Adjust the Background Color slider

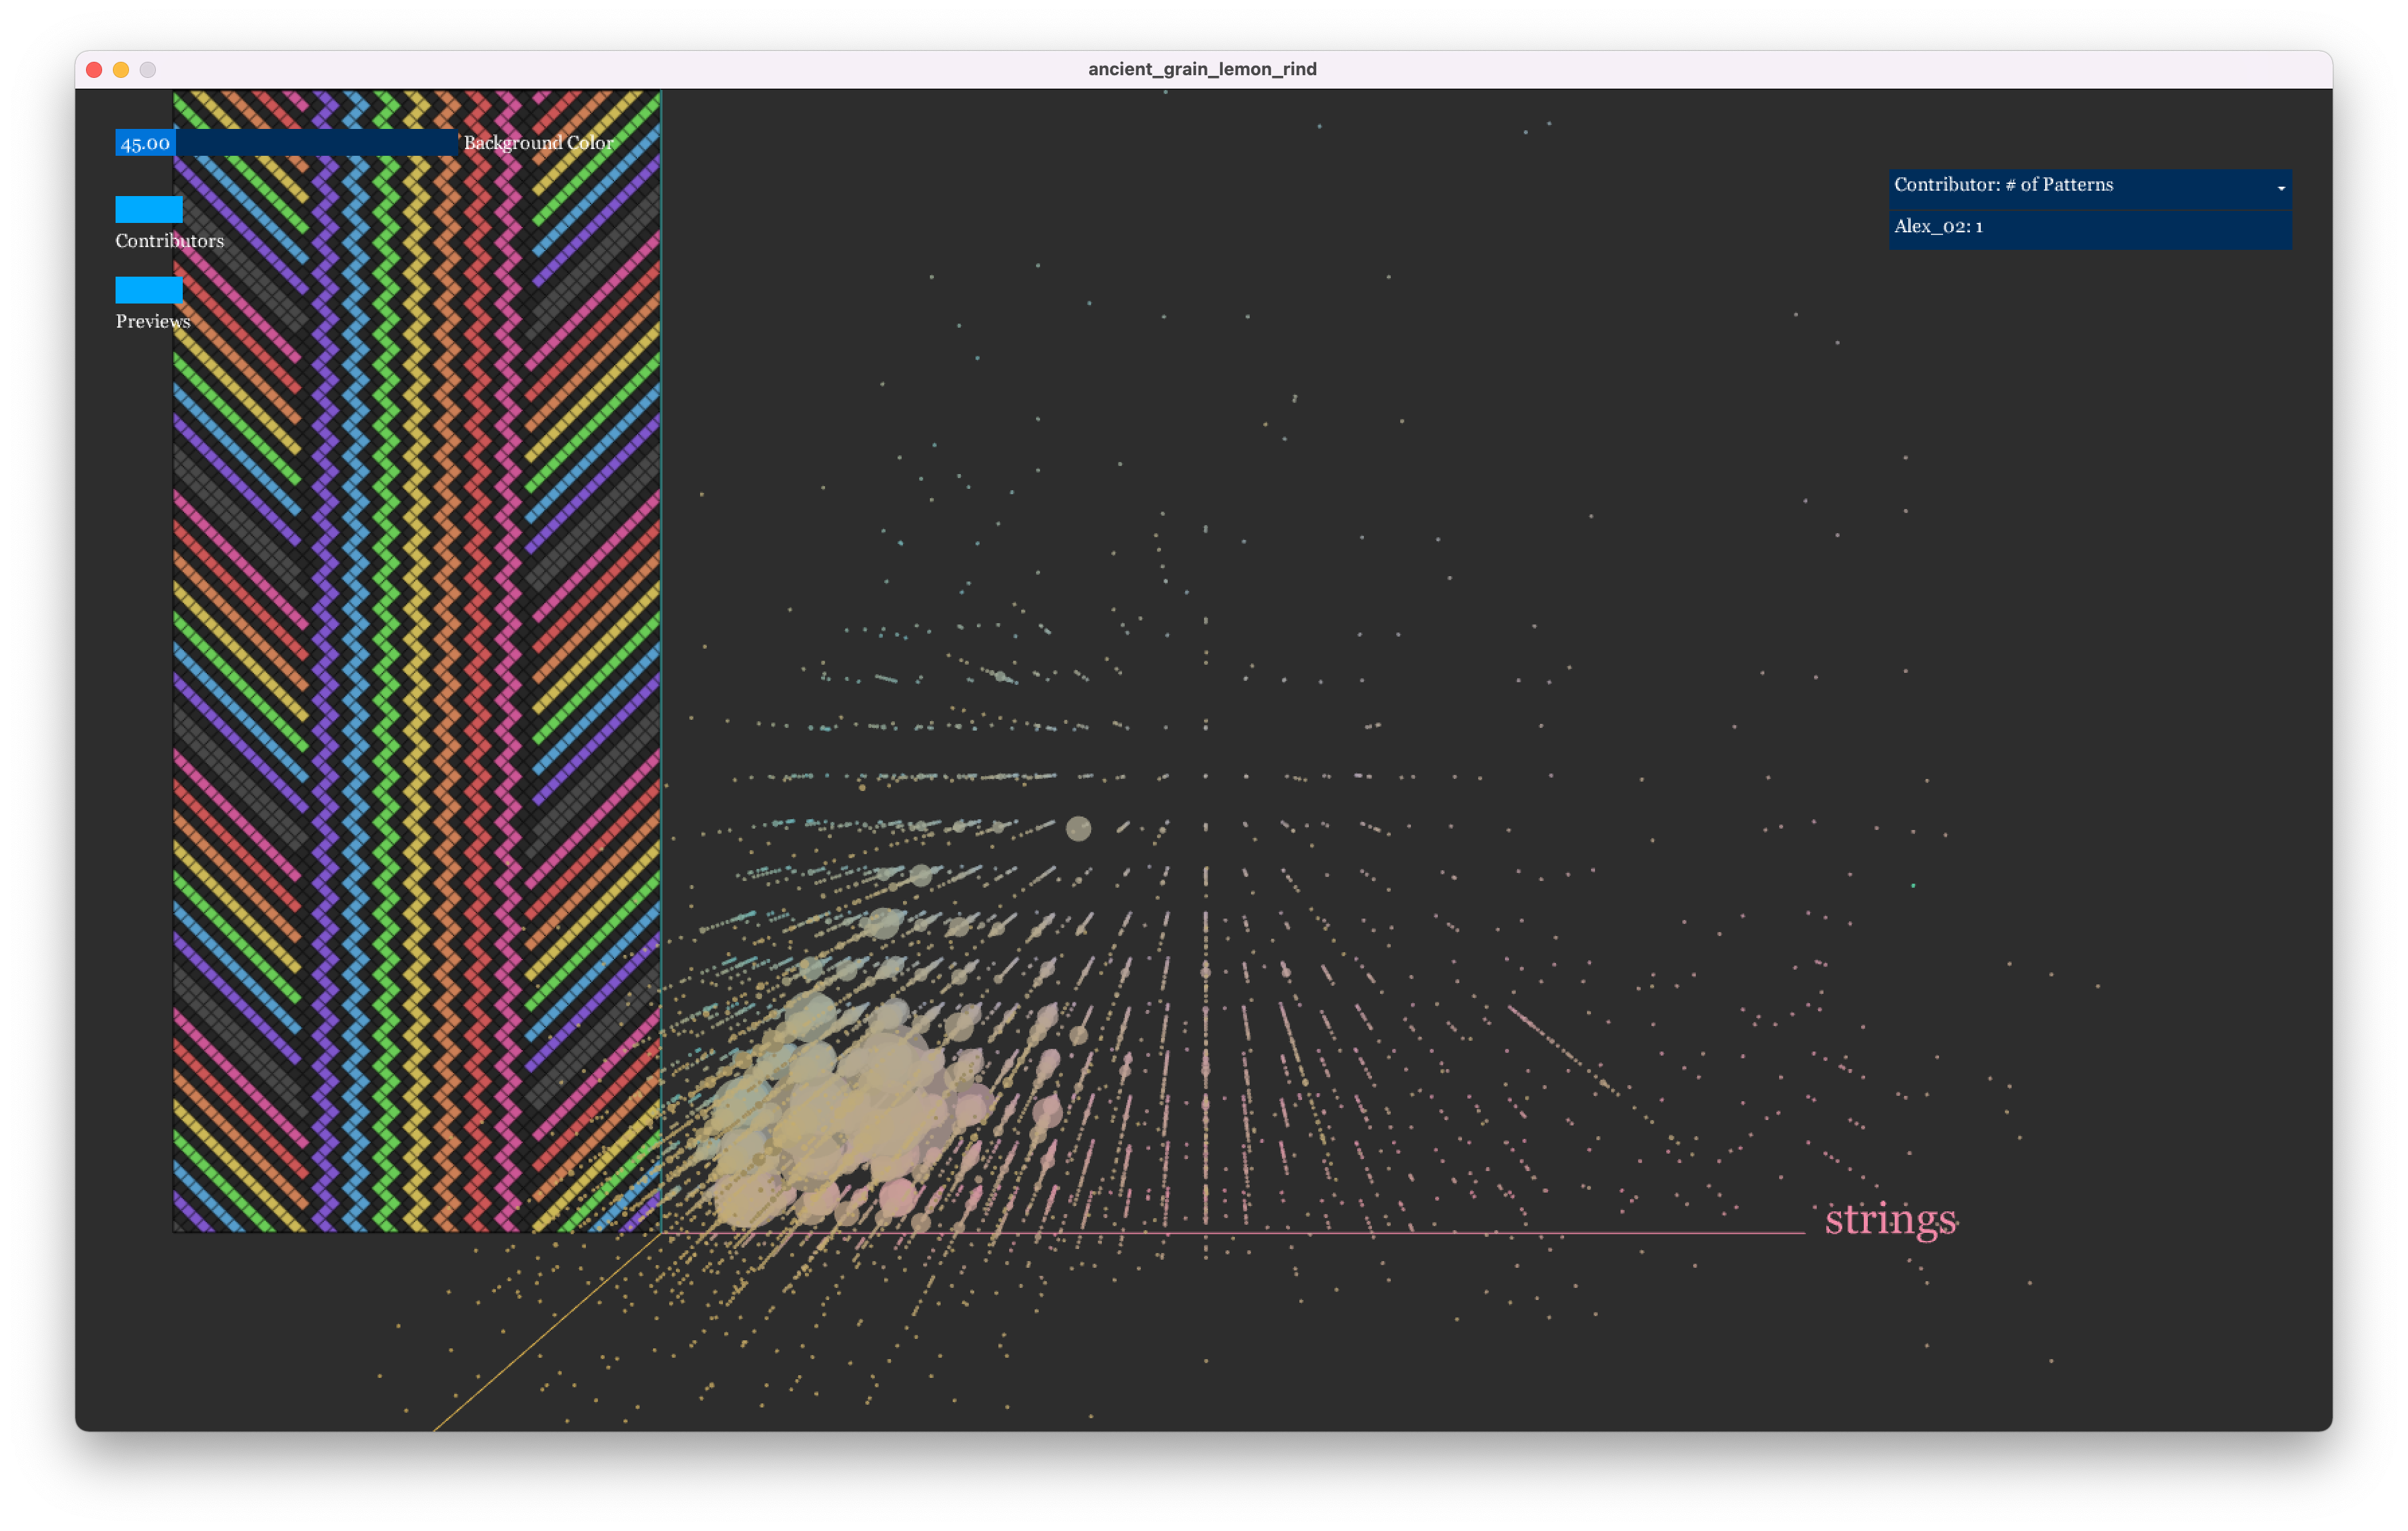pos(287,143)
